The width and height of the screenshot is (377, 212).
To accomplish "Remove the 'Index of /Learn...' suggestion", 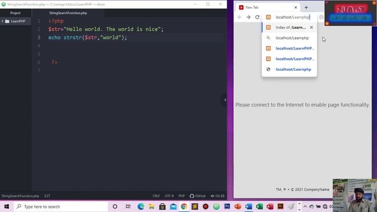I will coord(312,28).
